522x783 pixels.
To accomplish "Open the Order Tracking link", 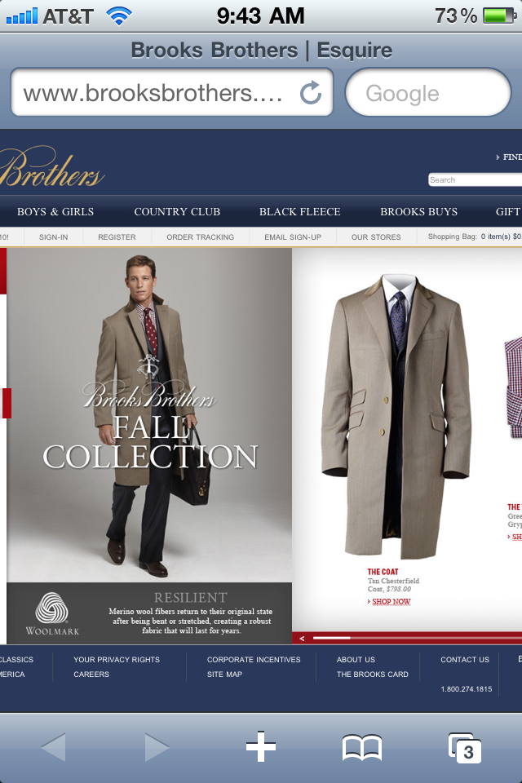I will 201,237.
